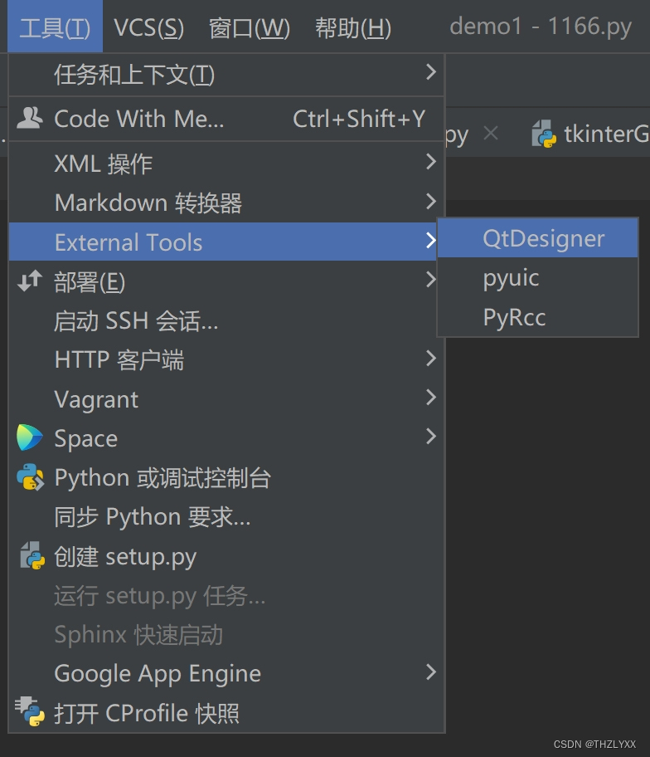Run the PyRcc external tool
650x757 pixels.
[514, 317]
